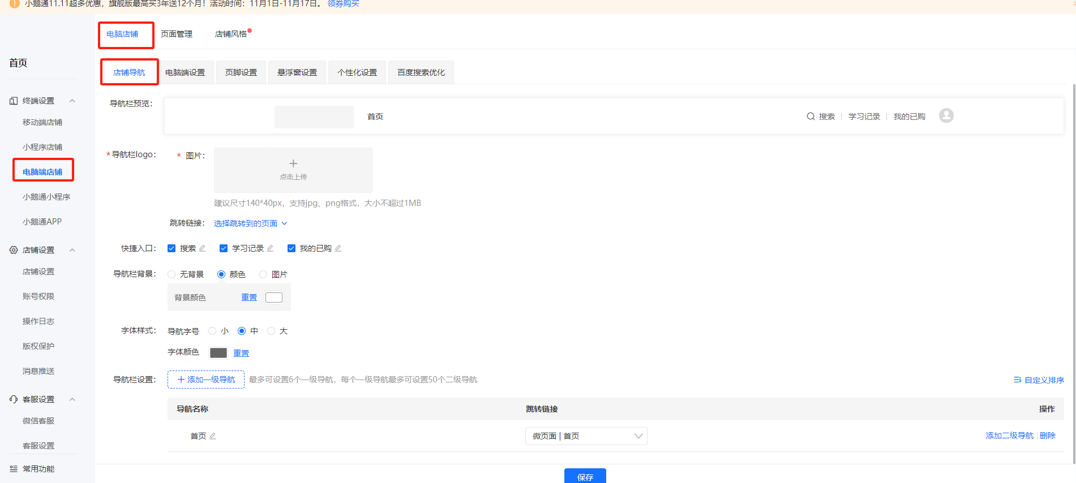Switch to the 店铺风格 top tab
This screenshot has width=1076, height=483.
tap(231, 34)
